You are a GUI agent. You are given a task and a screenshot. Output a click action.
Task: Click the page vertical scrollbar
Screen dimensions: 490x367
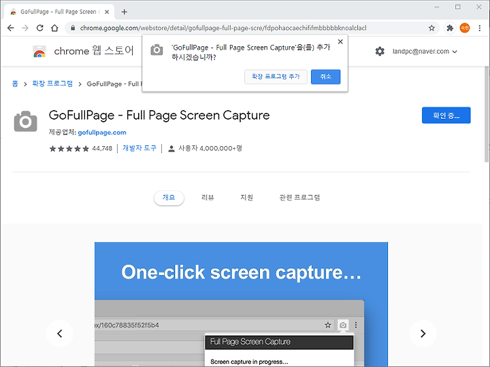(487, 114)
